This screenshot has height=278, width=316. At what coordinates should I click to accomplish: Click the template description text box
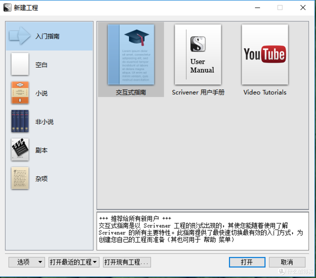pos(203,231)
